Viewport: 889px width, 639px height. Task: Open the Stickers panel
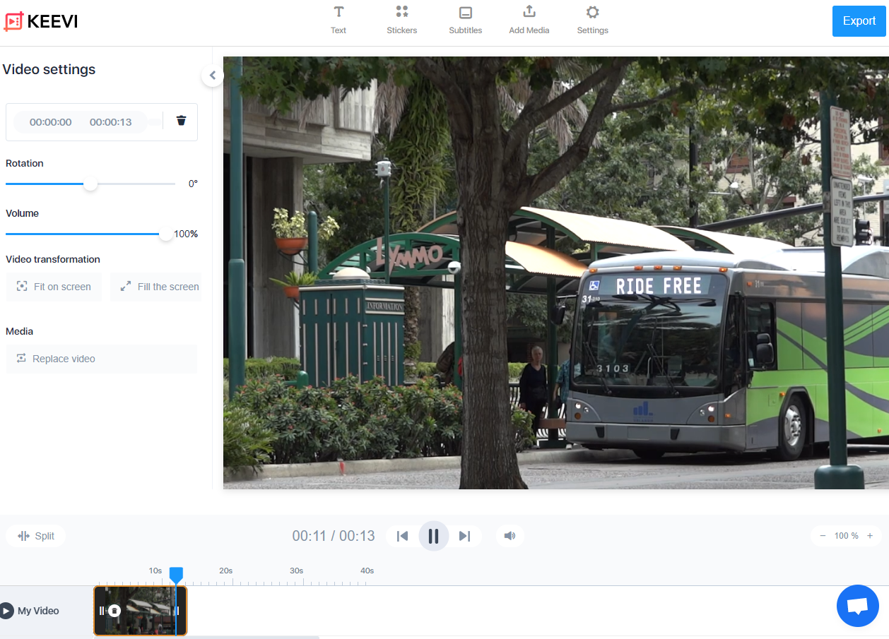point(401,20)
